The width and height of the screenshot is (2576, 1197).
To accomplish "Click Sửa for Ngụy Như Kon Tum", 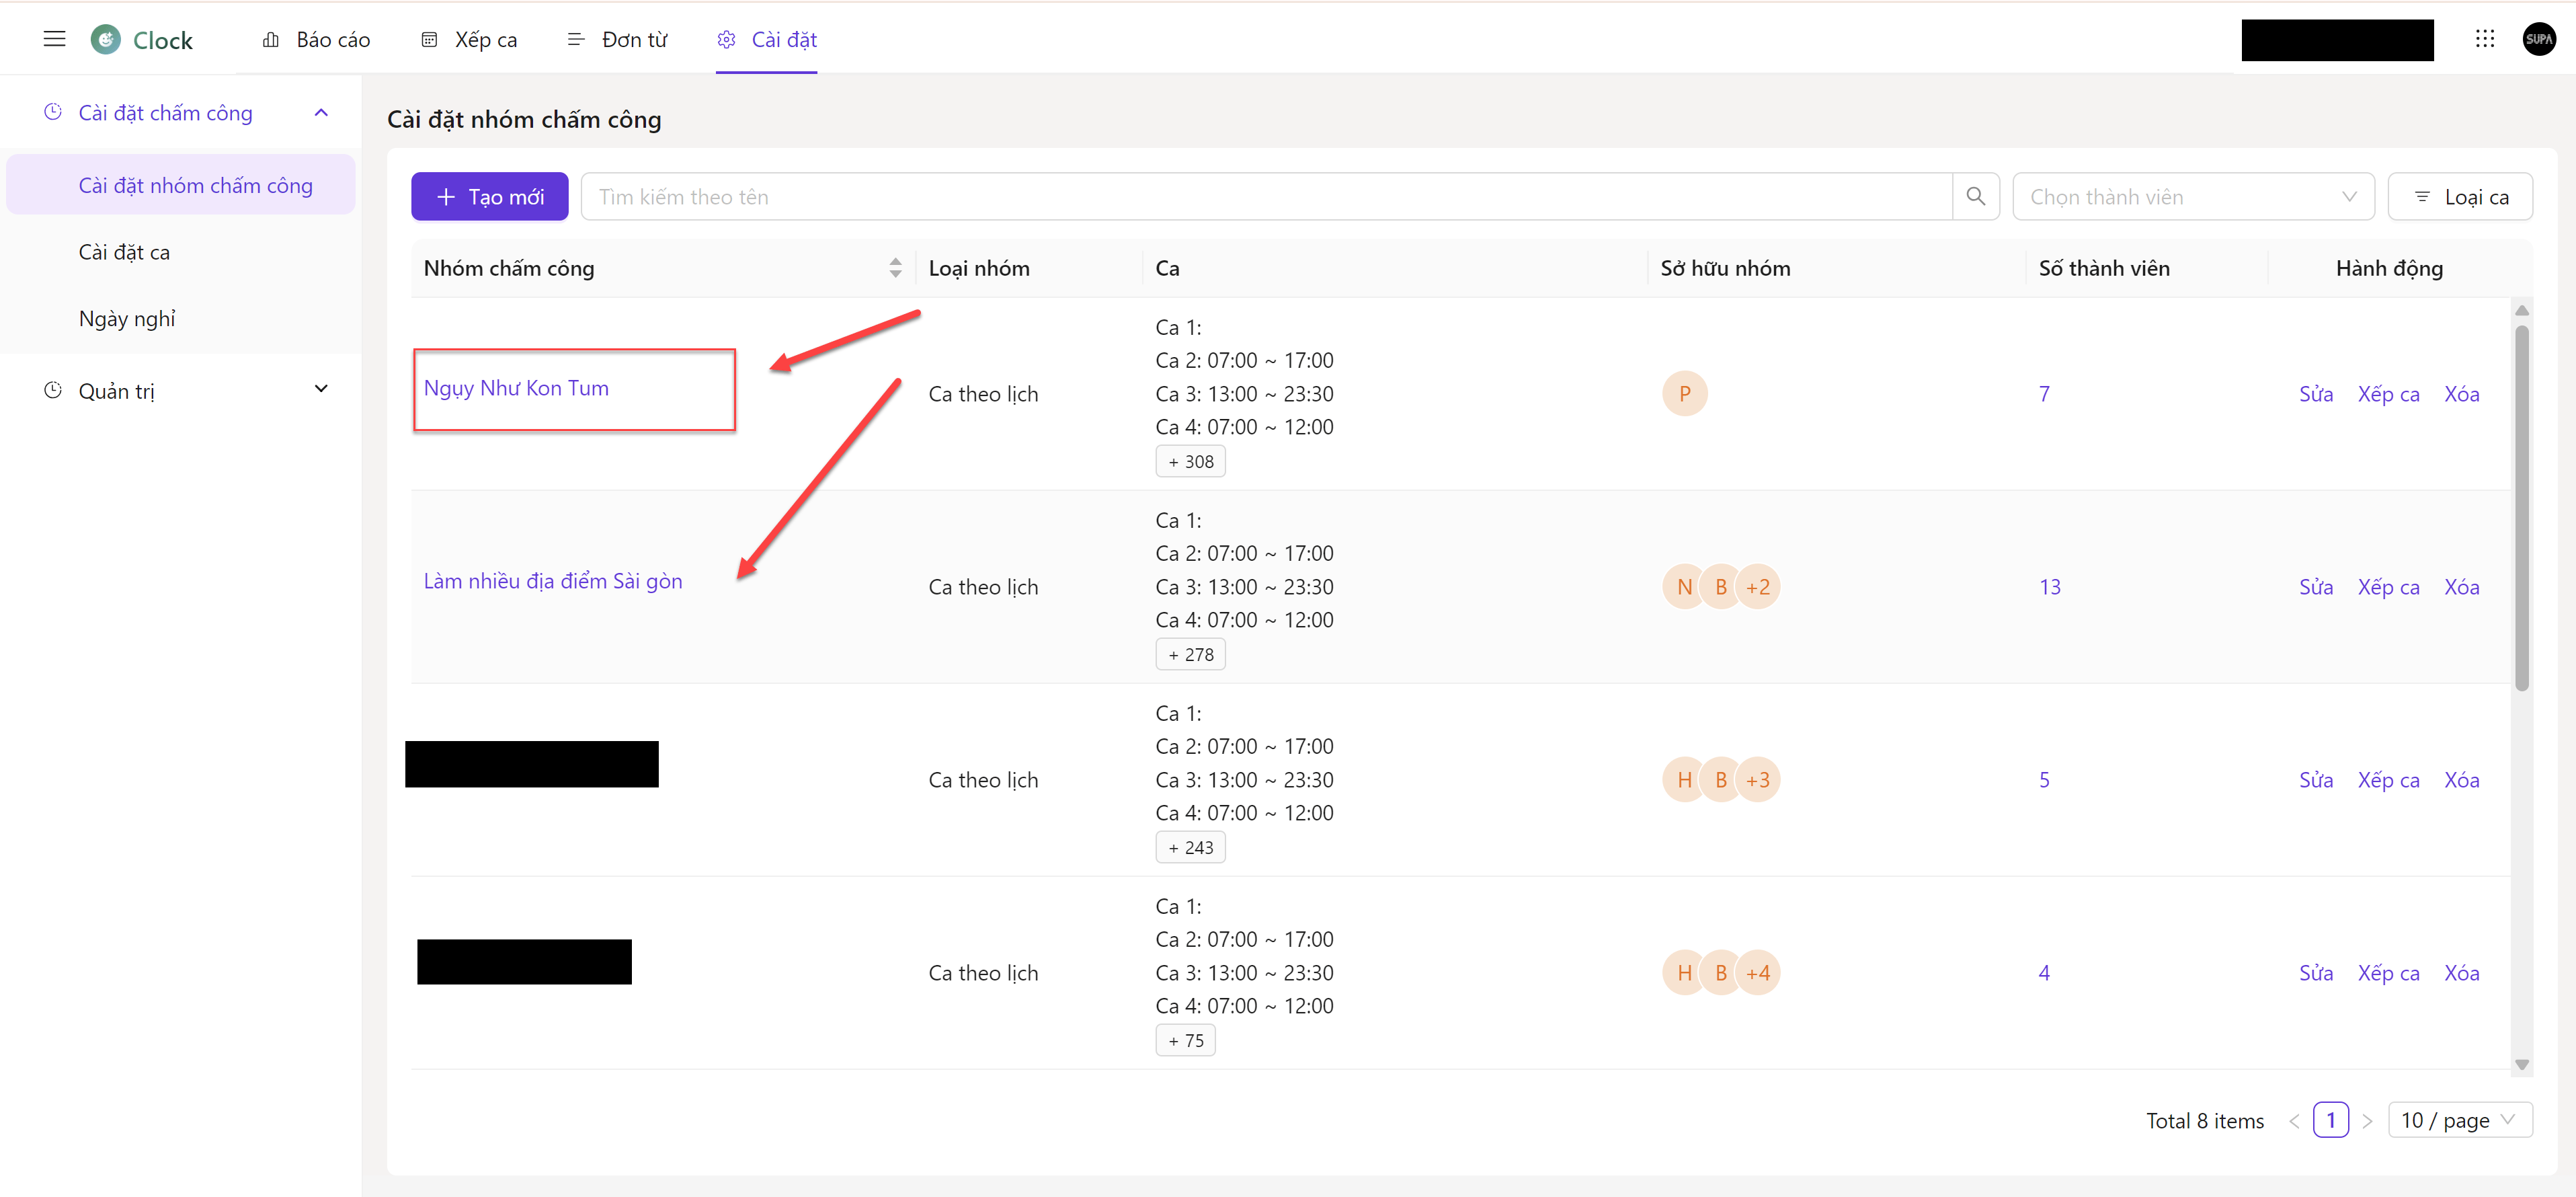I will click(x=2315, y=394).
